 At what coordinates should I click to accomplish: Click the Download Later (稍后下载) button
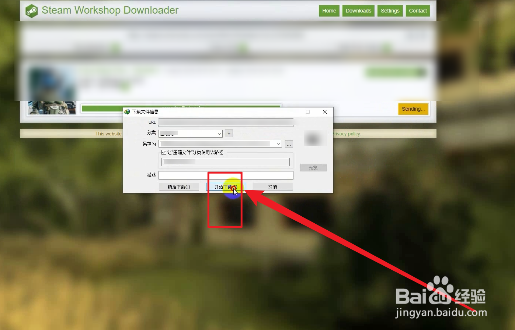coord(179,187)
